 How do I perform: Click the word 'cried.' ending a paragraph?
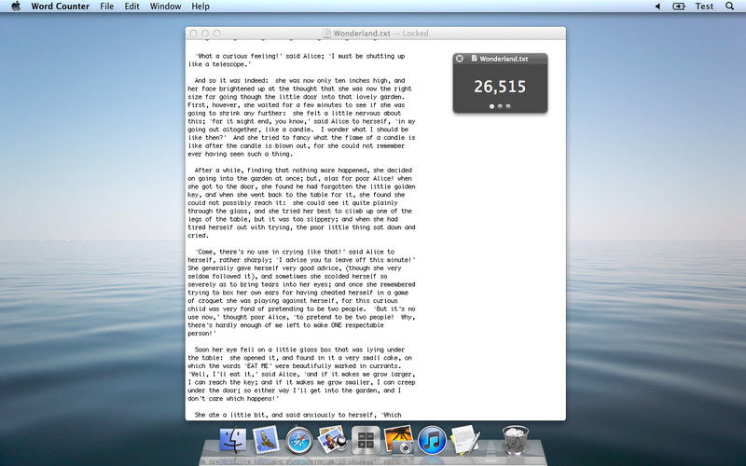pos(198,236)
